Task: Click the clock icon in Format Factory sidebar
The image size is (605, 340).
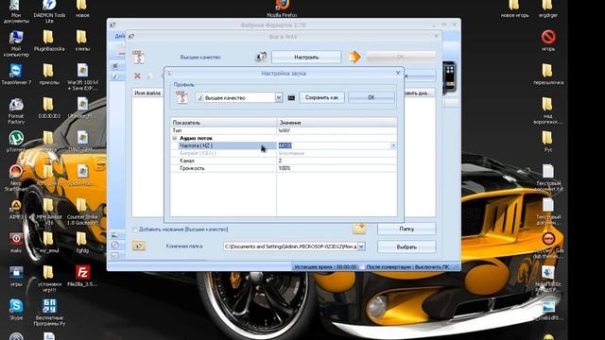Action: pos(115,245)
